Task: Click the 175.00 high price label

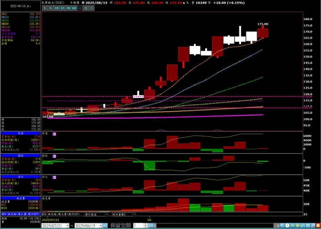Action: [x=262, y=24]
